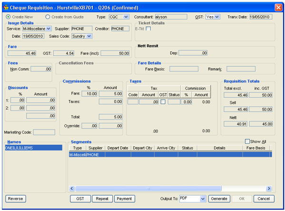
Task: Click the Nett Remit Dep field
Action: (x=193, y=53)
